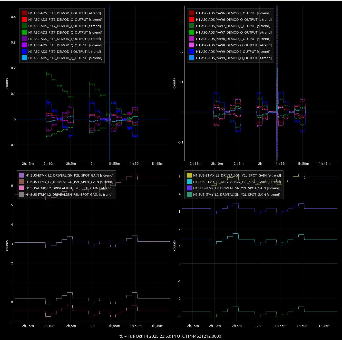Click the green SUS-ITMY Y2L_SPOT_GAIN legend swatch
The width and height of the screenshot is (342, 340).
click(189, 194)
